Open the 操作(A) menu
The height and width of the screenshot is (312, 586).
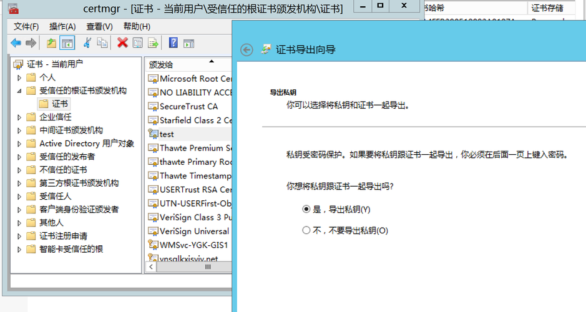[x=62, y=27]
